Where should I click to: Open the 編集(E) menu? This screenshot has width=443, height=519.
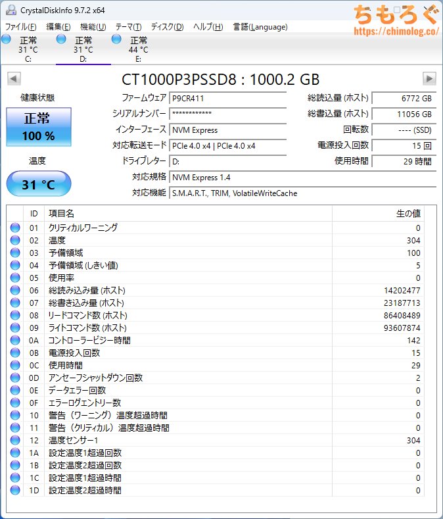(x=58, y=27)
